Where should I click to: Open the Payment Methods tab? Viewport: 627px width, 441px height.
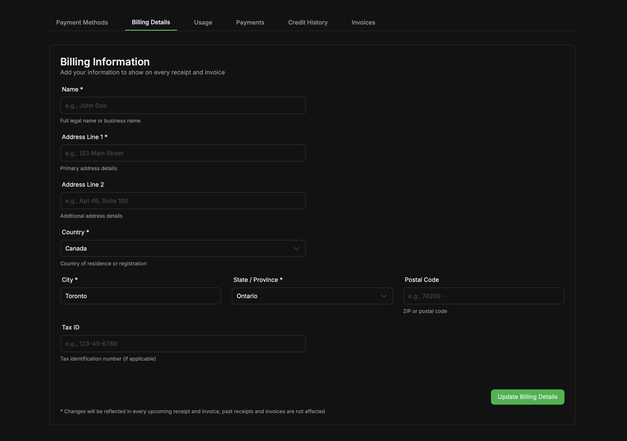pyautogui.click(x=82, y=22)
